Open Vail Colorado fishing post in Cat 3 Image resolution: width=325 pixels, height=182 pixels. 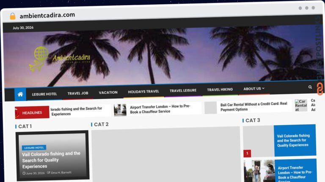(x=293, y=140)
